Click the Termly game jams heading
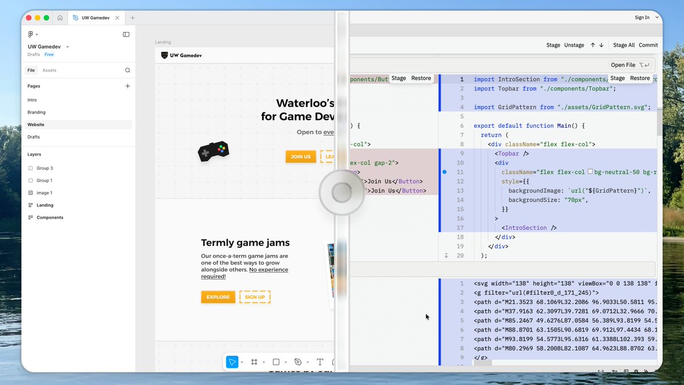Viewport: 684px width, 385px height. (x=245, y=243)
